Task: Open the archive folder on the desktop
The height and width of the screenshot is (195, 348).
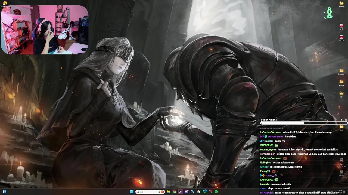Action: point(341,4)
